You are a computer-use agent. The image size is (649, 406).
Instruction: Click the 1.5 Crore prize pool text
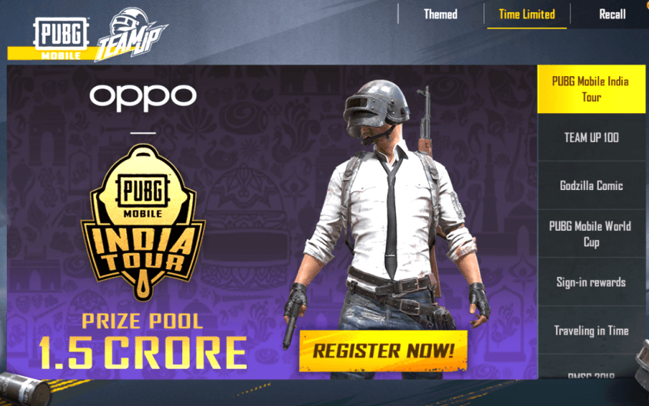click(143, 353)
